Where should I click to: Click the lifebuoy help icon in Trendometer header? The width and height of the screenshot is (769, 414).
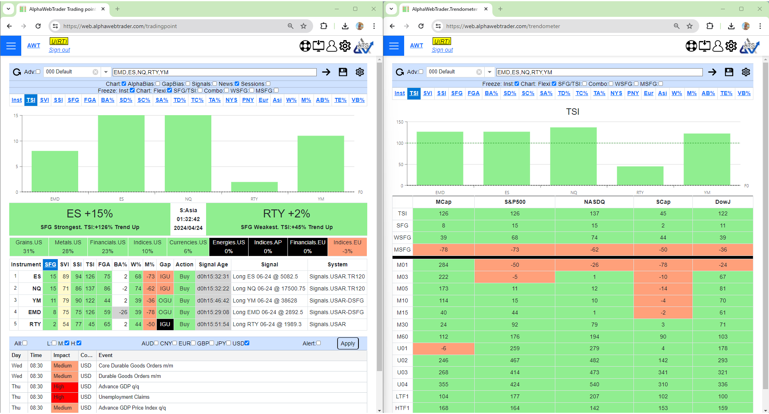pos(691,46)
